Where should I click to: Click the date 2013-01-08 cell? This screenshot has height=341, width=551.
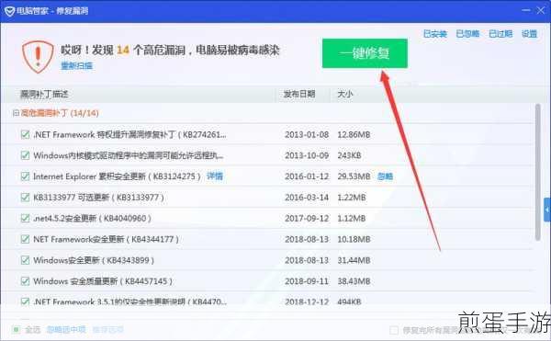tap(307, 134)
